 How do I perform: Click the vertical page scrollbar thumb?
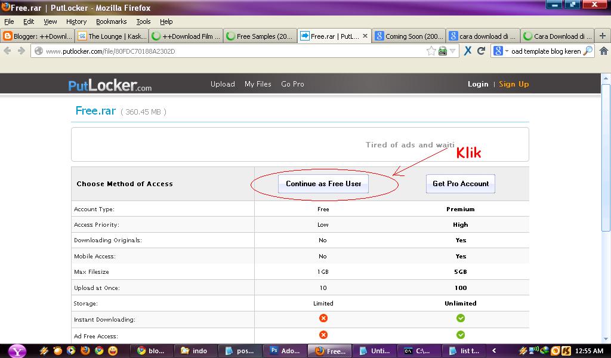(x=606, y=158)
